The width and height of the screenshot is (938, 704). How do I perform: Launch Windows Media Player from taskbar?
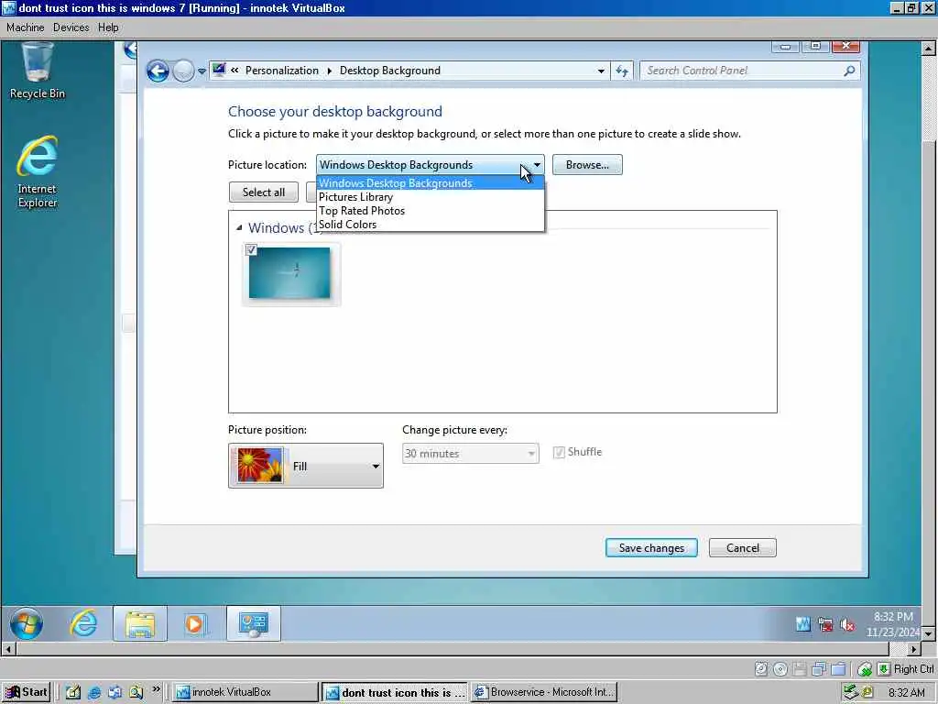[194, 623]
